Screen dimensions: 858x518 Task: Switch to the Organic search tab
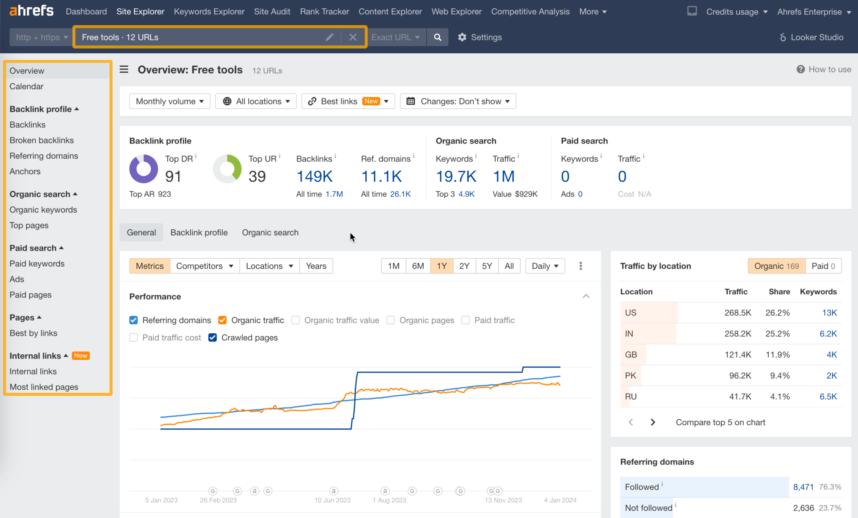click(x=270, y=232)
